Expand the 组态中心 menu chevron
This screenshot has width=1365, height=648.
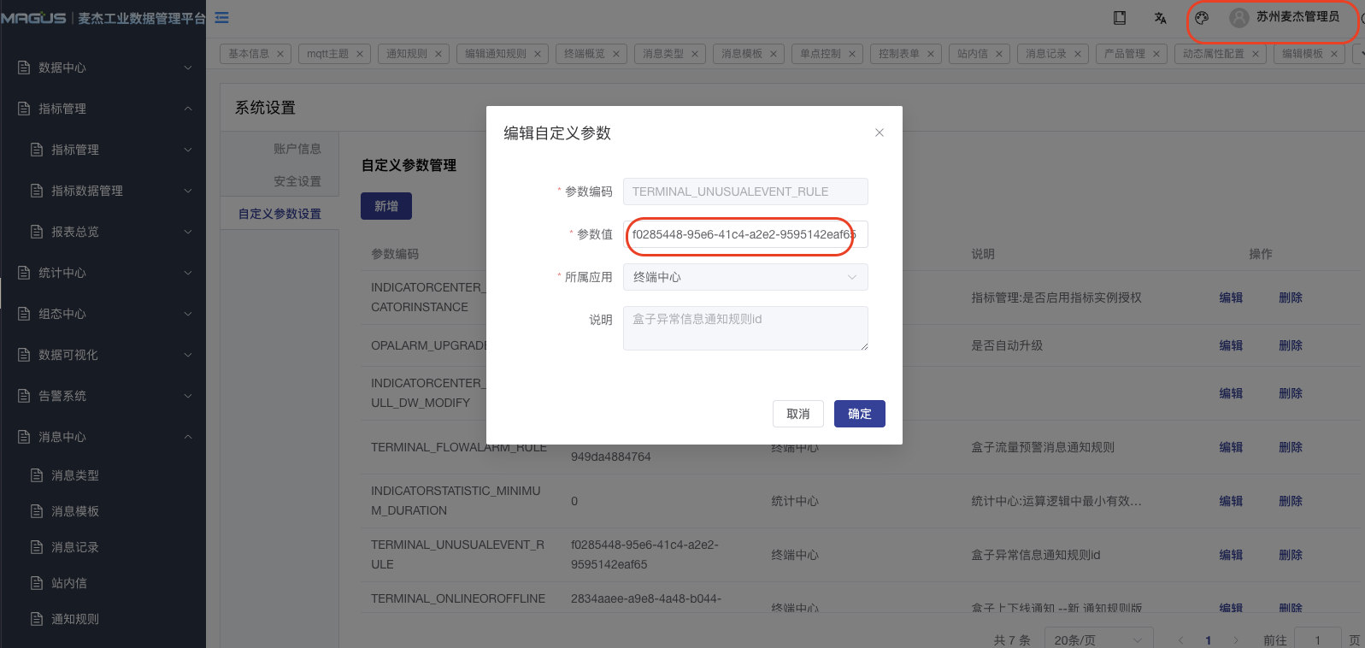[x=188, y=314]
